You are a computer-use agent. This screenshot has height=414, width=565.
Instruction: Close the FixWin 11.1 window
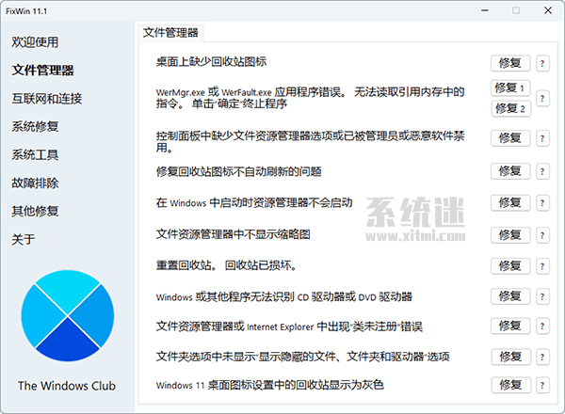548,10
